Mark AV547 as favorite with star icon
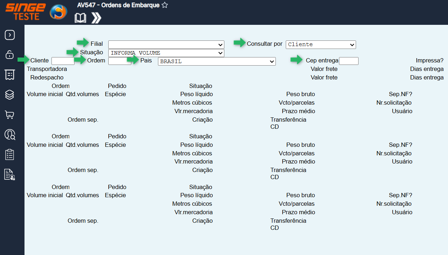This screenshot has height=255, width=448. [165, 5]
